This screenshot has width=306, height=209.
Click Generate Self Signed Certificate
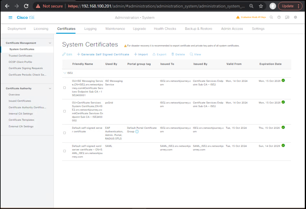(x=103, y=54)
